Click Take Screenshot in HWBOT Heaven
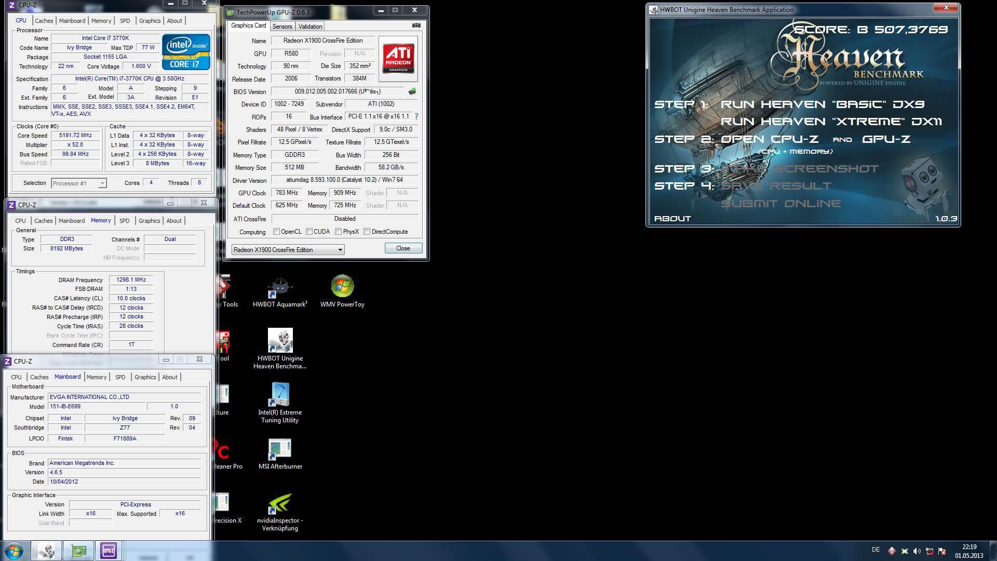The image size is (997, 561). pyautogui.click(x=800, y=169)
